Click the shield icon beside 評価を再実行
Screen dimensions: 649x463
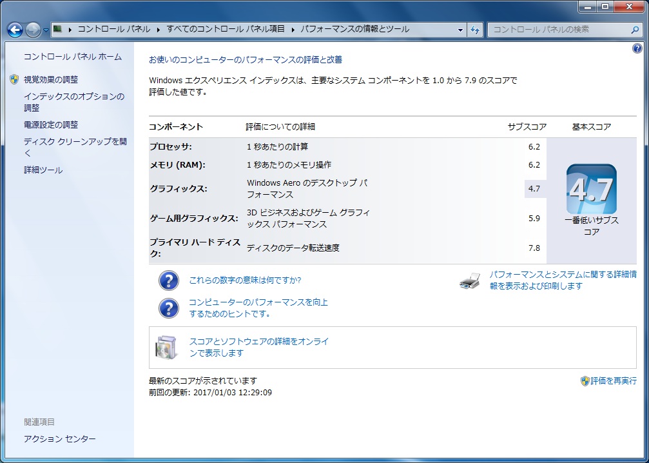pyautogui.click(x=585, y=381)
